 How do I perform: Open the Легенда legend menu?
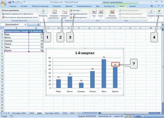coord(75,10)
